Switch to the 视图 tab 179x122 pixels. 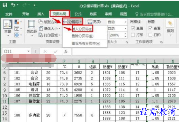pos(123,14)
